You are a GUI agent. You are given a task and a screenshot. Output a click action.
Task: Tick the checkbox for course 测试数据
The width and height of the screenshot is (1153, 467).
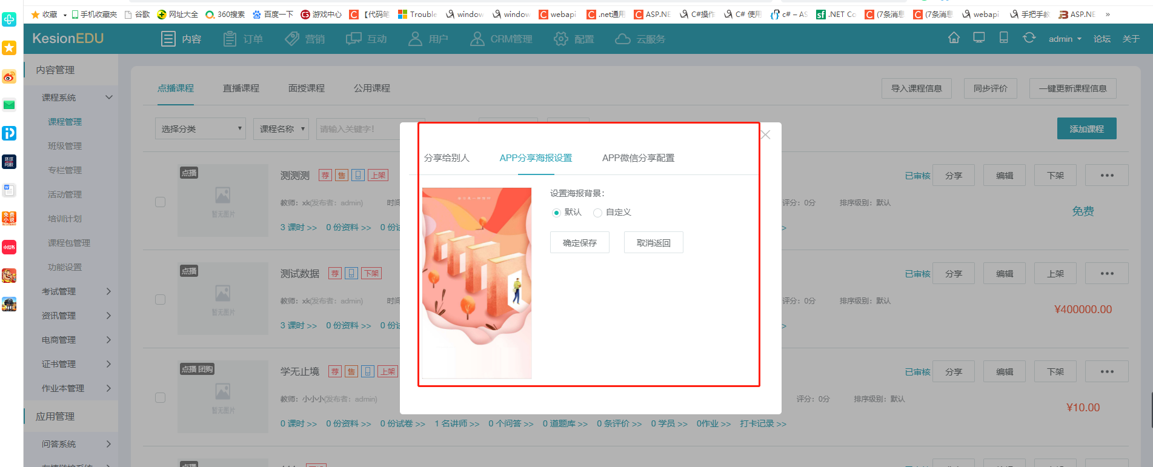[161, 300]
